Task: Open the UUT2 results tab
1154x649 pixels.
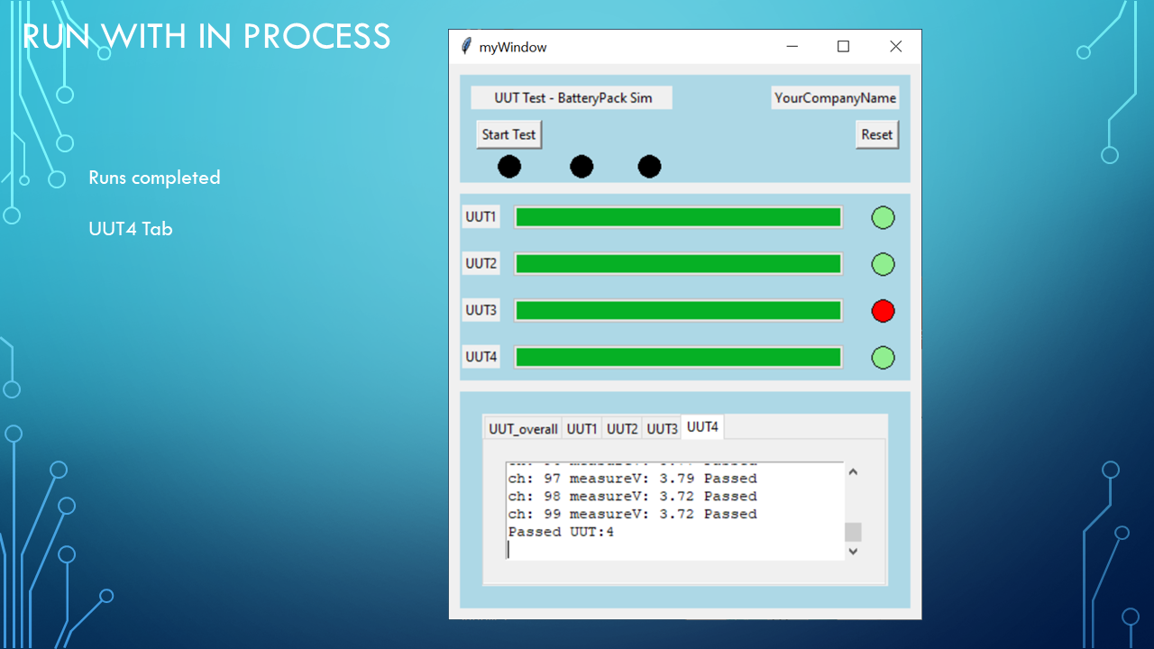Action: pyautogui.click(x=622, y=428)
